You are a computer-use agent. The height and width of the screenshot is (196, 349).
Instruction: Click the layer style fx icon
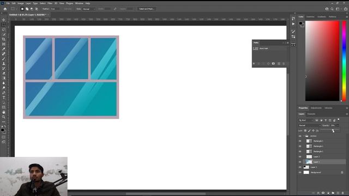pyautogui.click(x=318, y=193)
